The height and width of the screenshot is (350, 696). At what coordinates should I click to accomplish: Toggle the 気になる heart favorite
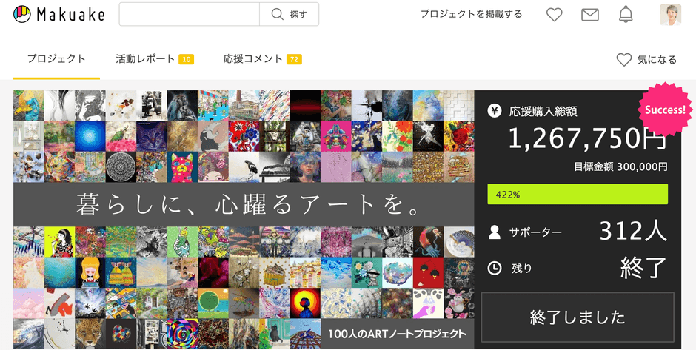624,60
